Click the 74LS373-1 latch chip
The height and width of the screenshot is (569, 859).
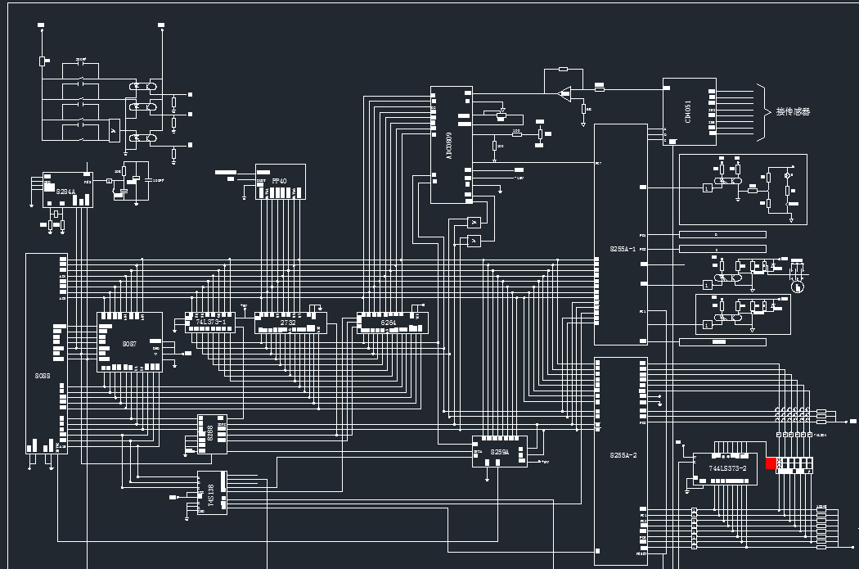click(210, 323)
